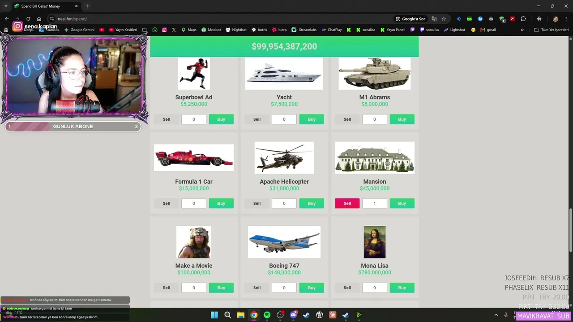
Task: Click the microphone icon in system tray
Action: pos(506,315)
